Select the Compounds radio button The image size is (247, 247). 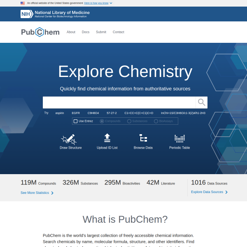pos(102,121)
